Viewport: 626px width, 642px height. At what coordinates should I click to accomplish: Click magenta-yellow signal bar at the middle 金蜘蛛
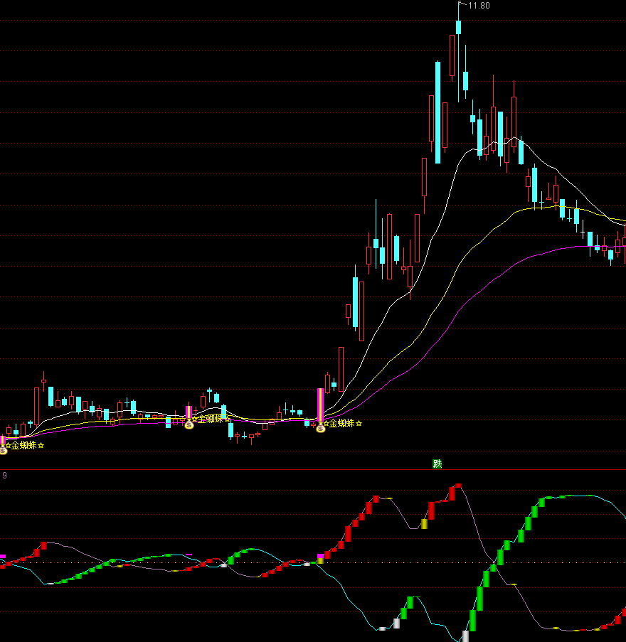(189, 413)
